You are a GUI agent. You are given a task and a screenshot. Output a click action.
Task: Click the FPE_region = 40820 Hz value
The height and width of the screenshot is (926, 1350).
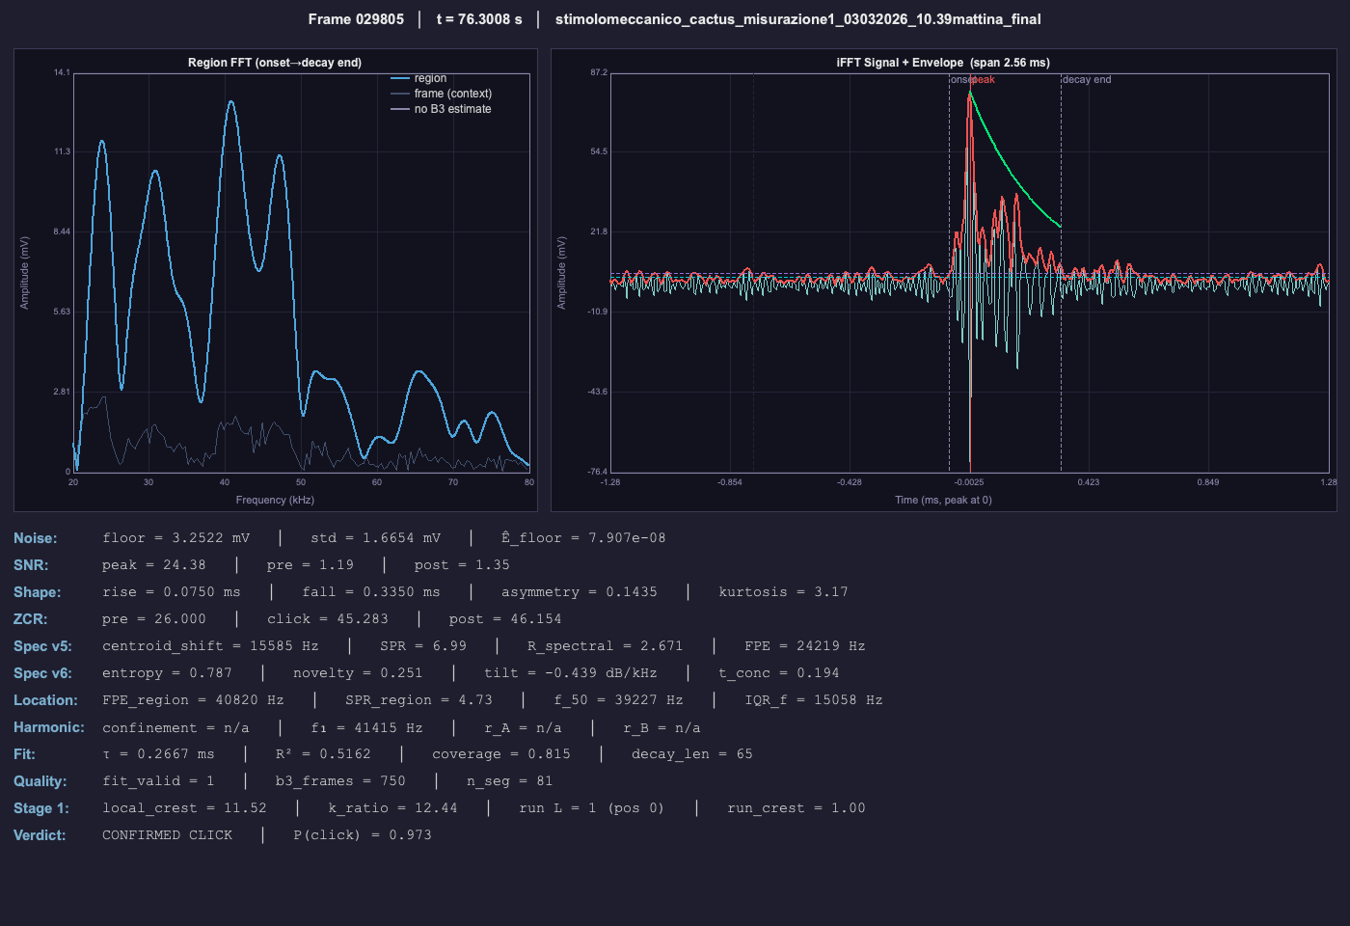[x=193, y=700]
